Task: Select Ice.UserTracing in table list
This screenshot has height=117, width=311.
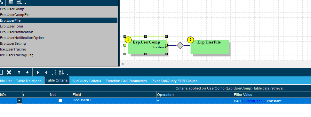Action: 59,49
